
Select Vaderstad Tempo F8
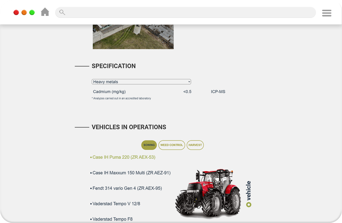click(112, 219)
